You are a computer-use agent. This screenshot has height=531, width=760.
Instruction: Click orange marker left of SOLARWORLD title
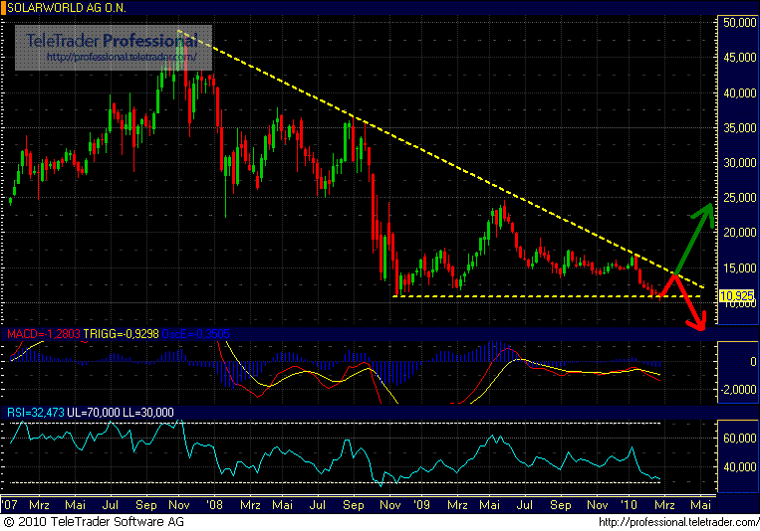[x=3, y=7]
